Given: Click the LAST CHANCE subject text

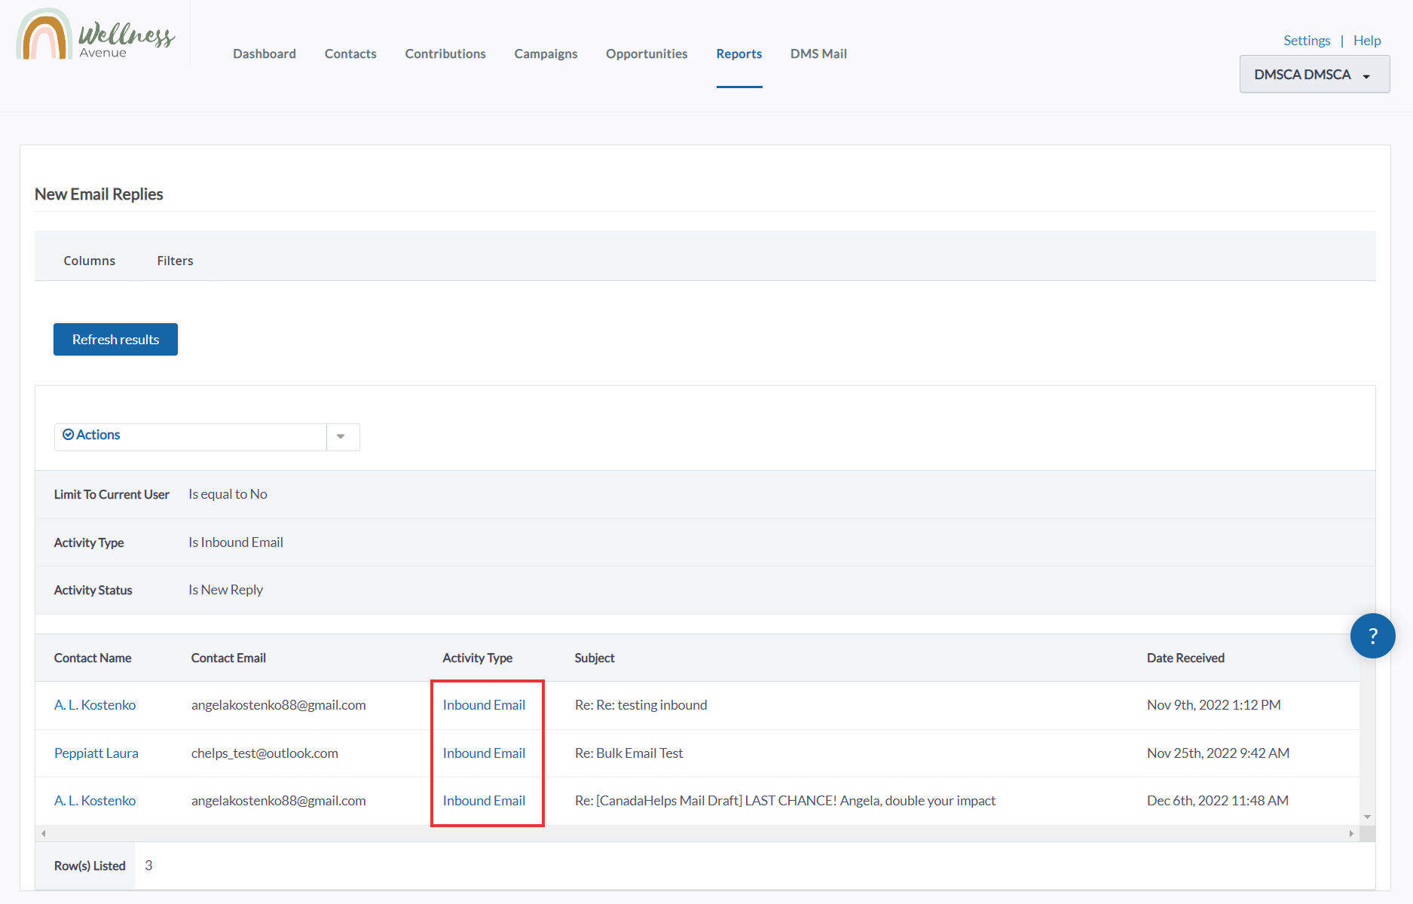Looking at the screenshot, I should coord(785,801).
